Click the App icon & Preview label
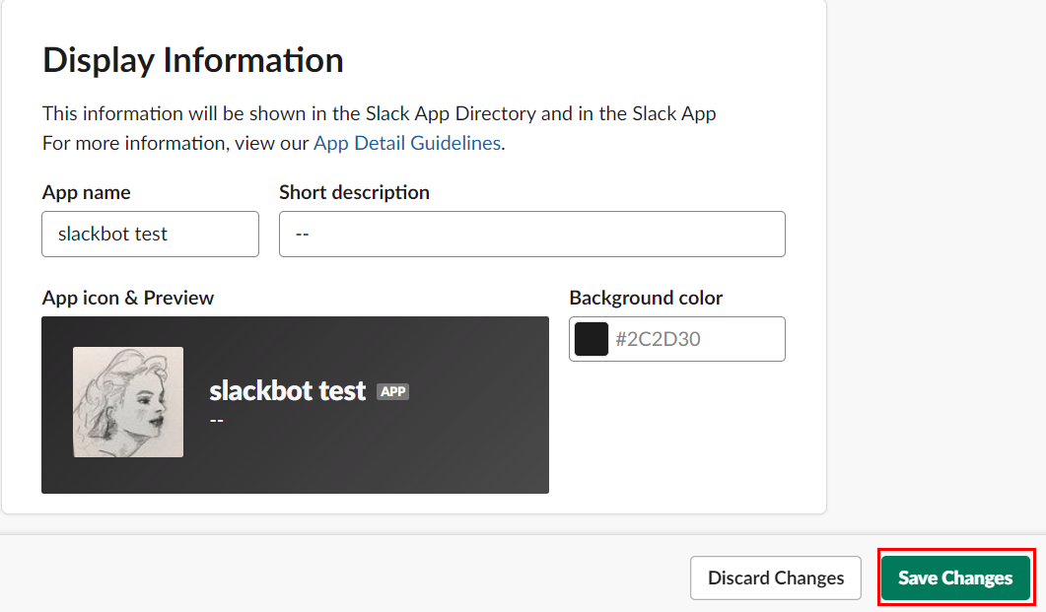1046x612 pixels. point(128,298)
